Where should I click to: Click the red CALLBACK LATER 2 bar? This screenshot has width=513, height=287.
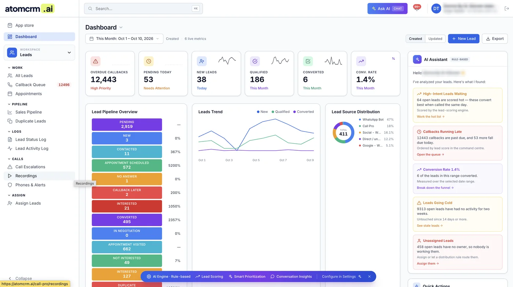(127, 192)
